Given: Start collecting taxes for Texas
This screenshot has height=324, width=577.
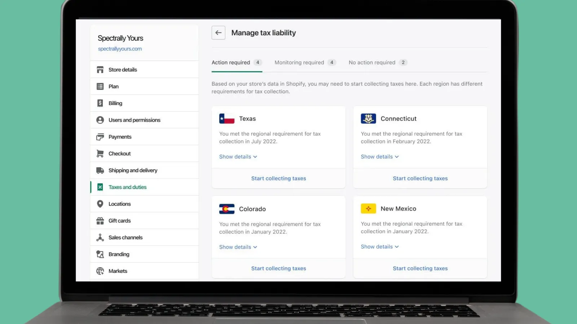Looking at the screenshot, I should pyautogui.click(x=278, y=179).
